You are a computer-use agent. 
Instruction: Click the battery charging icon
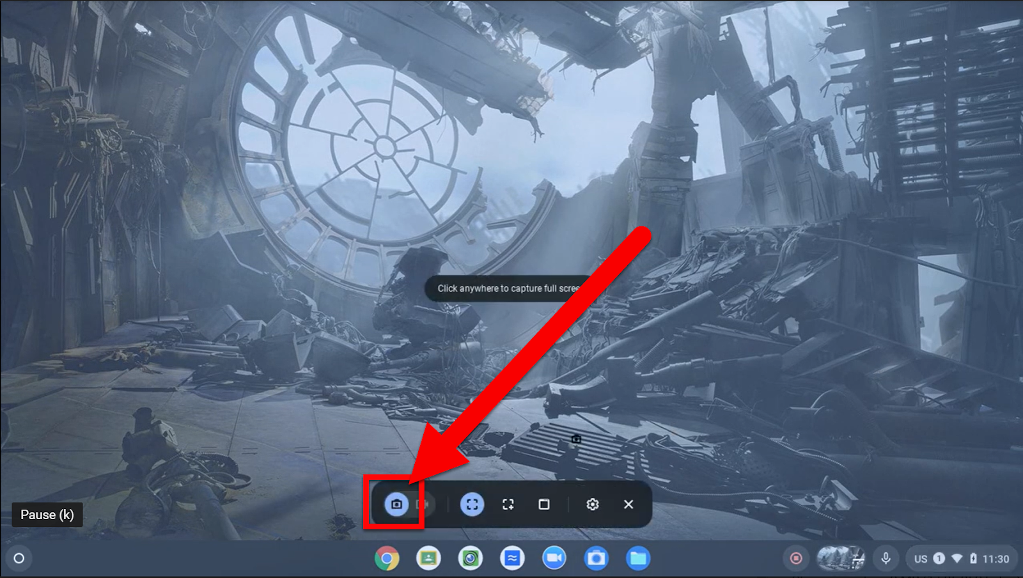[x=973, y=558]
